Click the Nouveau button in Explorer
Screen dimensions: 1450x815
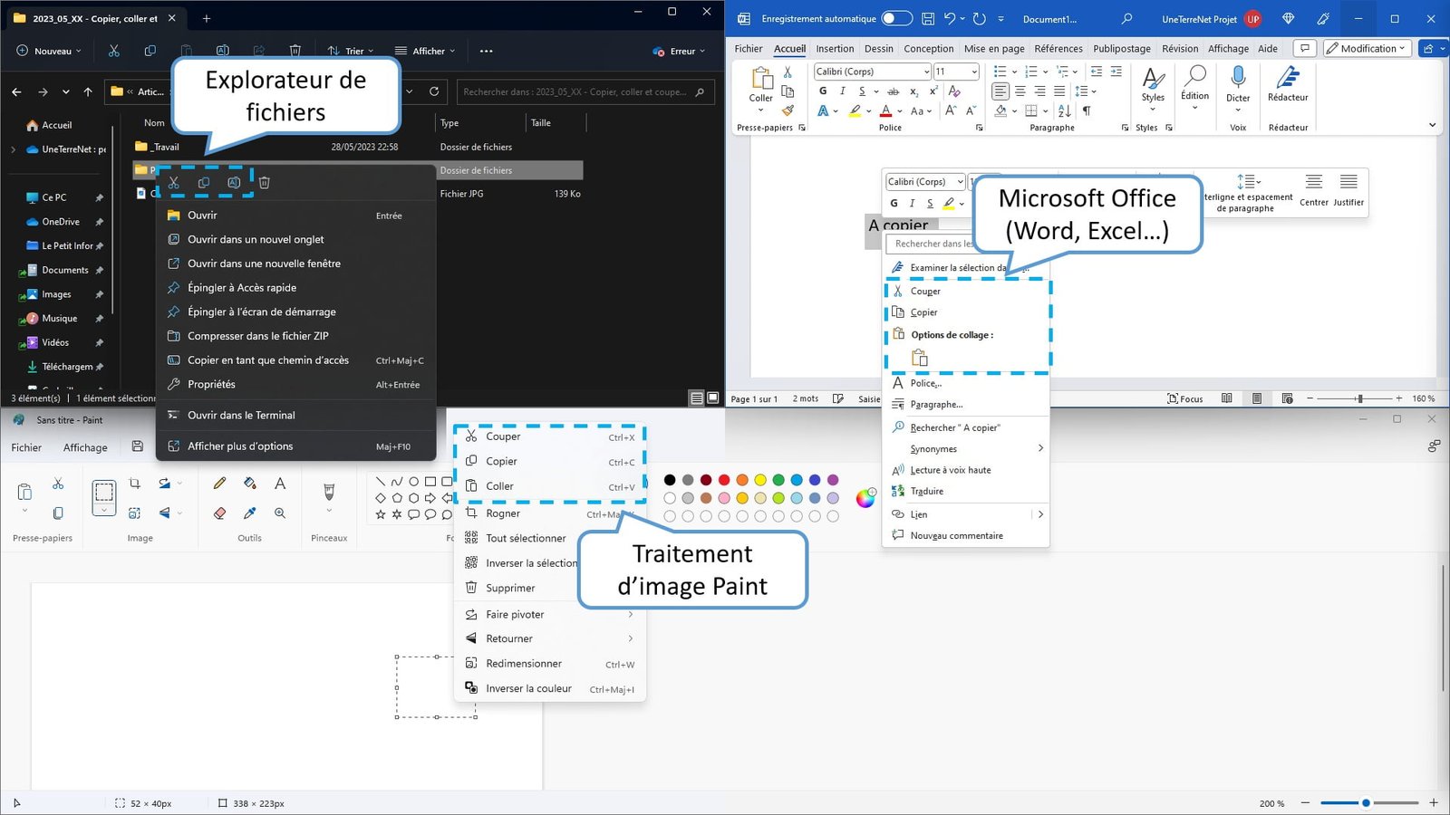click(x=47, y=51)
